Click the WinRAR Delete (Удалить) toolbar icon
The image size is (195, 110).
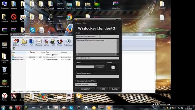point(46,42)
